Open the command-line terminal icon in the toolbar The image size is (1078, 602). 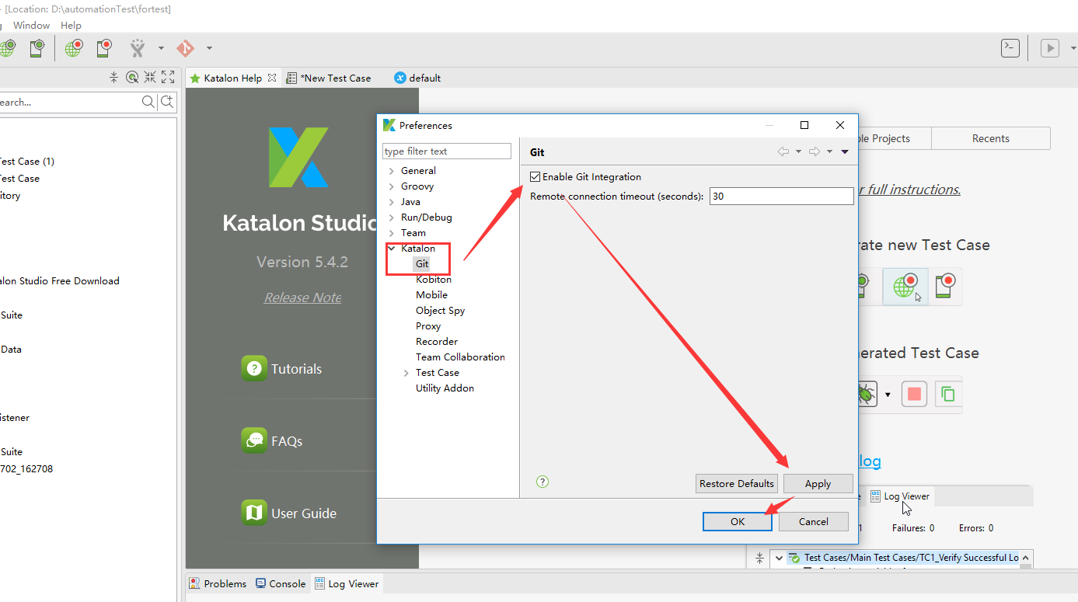[1010, 48]
